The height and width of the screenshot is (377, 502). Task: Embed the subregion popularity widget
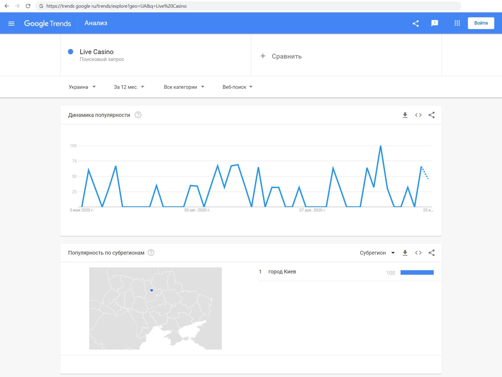point(418,253)
